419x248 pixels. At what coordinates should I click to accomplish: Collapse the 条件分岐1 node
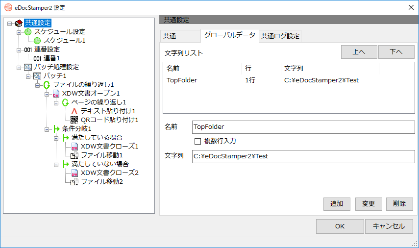pyautogui.click(x=47, y=129)
